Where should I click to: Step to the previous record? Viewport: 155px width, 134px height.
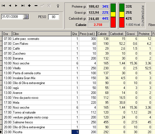coord(10,6)
